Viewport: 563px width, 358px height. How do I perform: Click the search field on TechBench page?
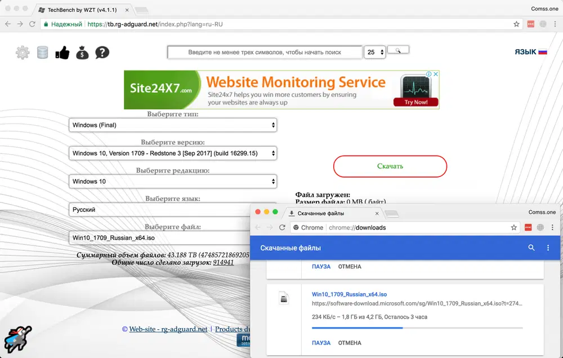[x=265, y=52]
